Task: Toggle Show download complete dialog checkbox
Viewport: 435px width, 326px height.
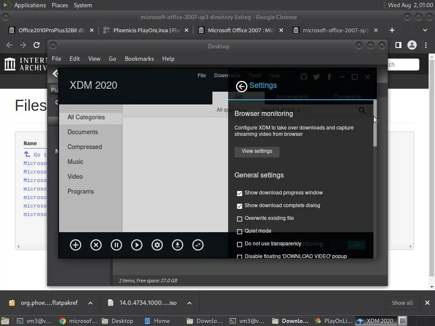Action: pos(240,206)
